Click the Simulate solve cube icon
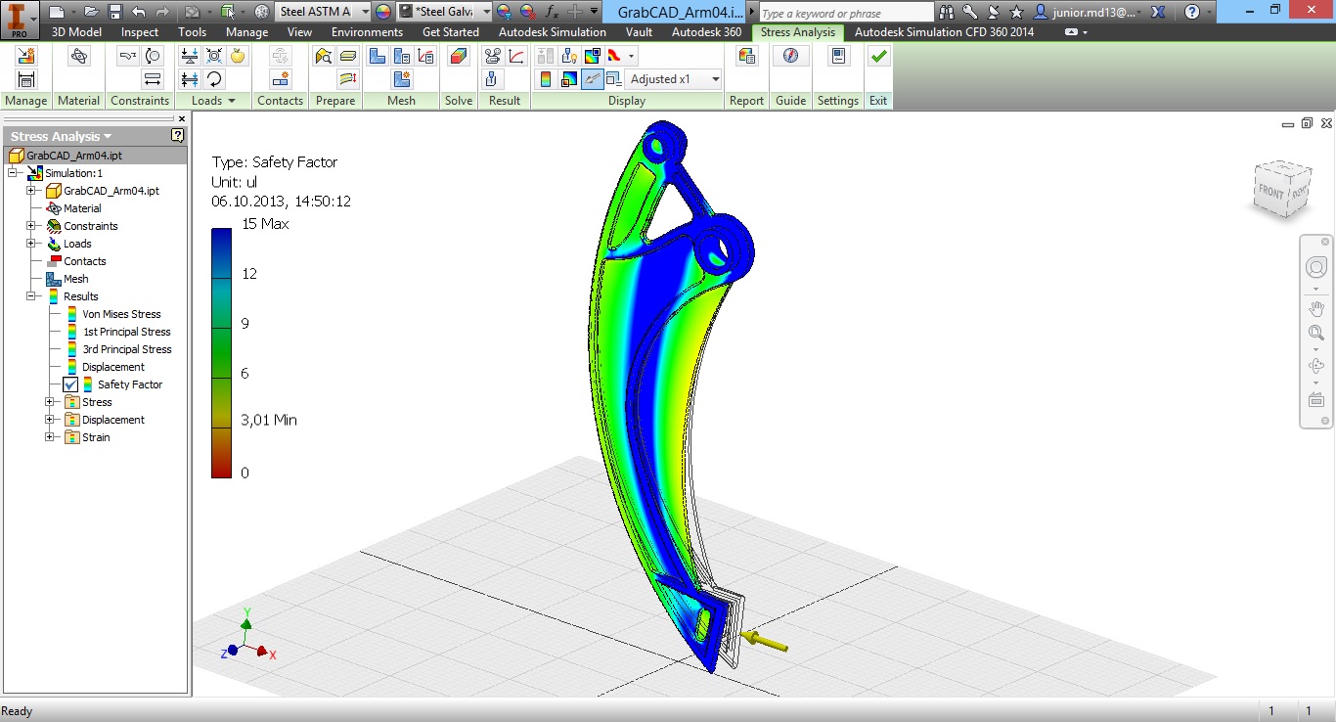The width and height of the screenshot is (1336, 722). pos(458,57)
